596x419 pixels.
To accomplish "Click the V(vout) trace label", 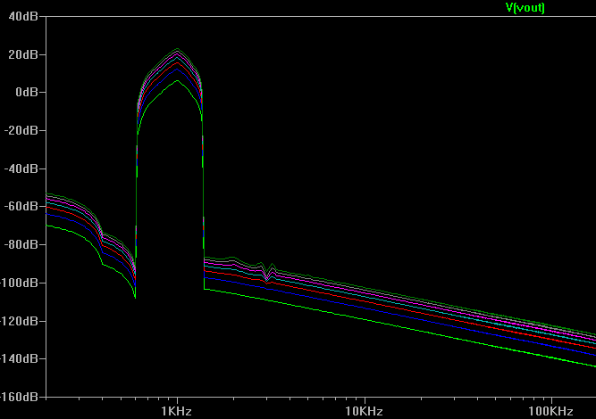I will click(525, 8).
